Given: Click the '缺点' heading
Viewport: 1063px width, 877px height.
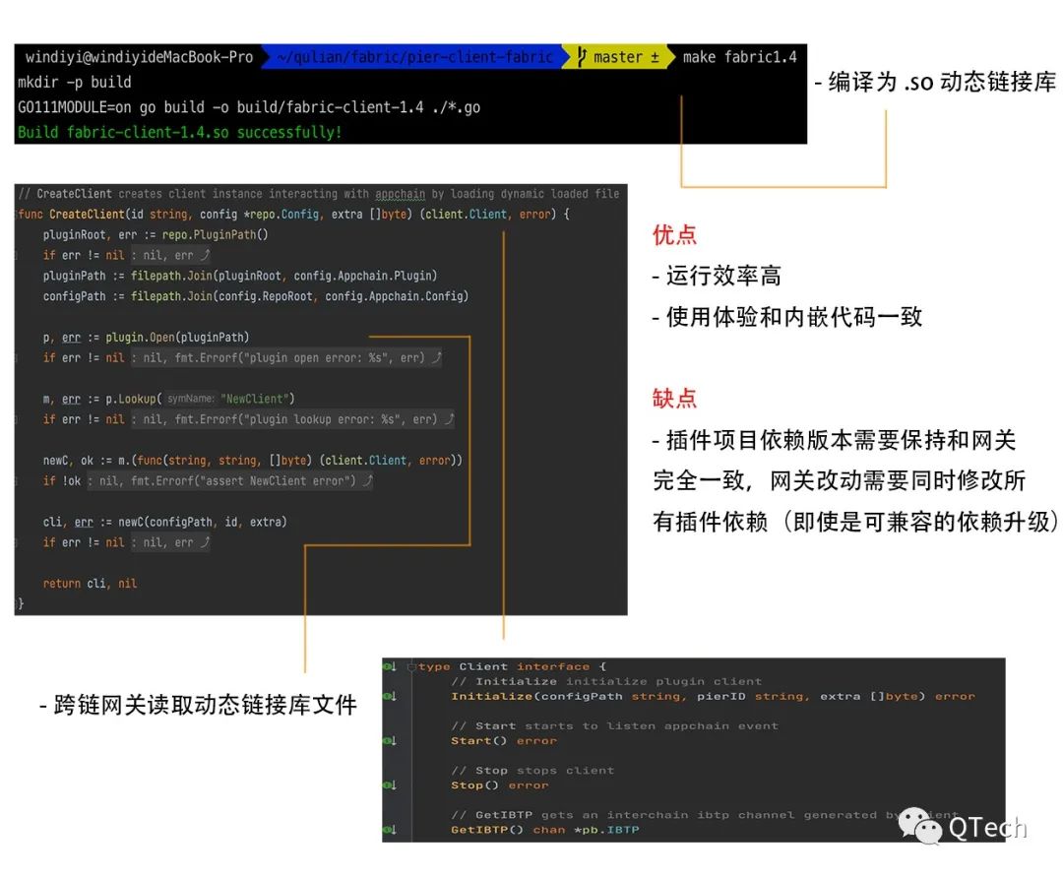Looking at the screenshot, I should pyautogui.click(x=674, y=398).
